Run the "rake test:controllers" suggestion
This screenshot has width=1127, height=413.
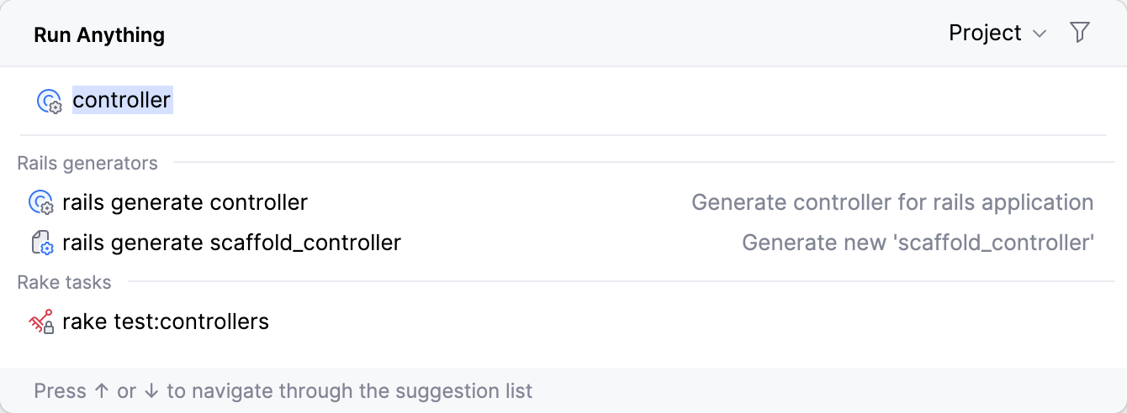(166, 321)
